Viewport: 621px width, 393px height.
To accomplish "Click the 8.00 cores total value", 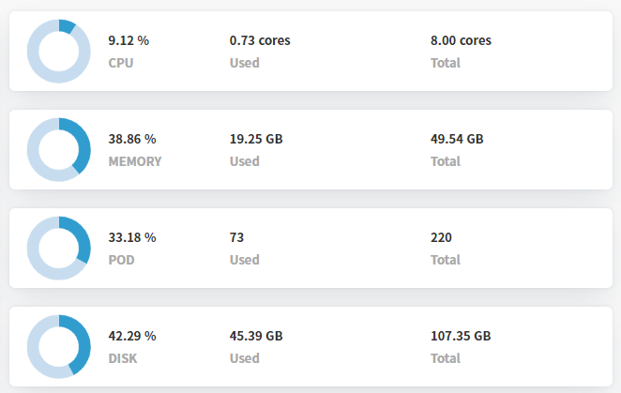I will click(x=461, y=40).
